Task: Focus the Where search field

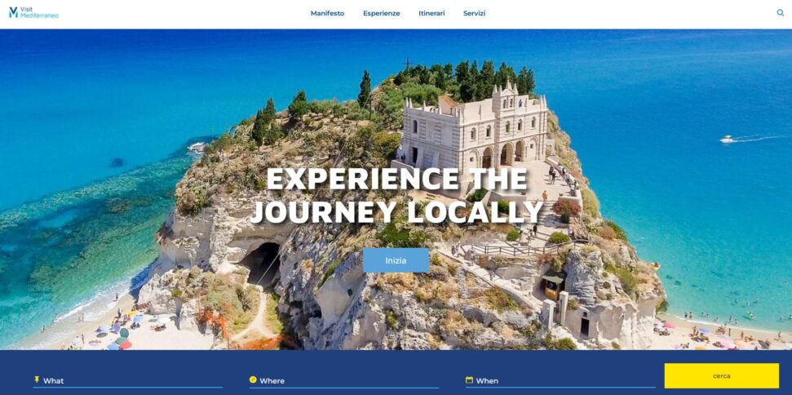Action: tap(344, 381)
